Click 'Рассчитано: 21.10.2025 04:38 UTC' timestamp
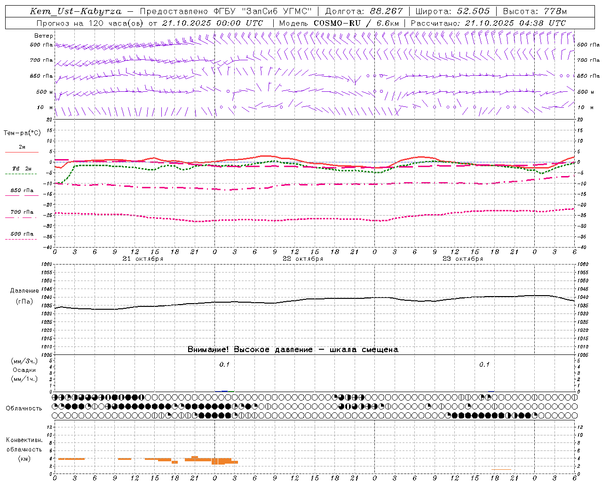 point(488,23)
